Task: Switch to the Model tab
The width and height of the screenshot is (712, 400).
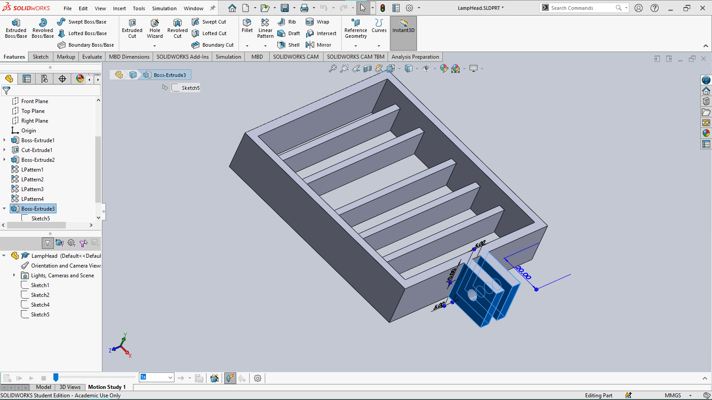Action: coord(44,387)
